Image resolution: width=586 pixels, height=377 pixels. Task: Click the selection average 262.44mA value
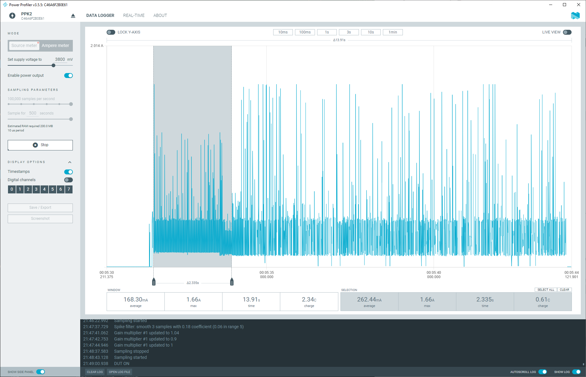369,300
